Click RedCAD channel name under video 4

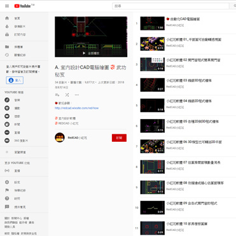175,87
